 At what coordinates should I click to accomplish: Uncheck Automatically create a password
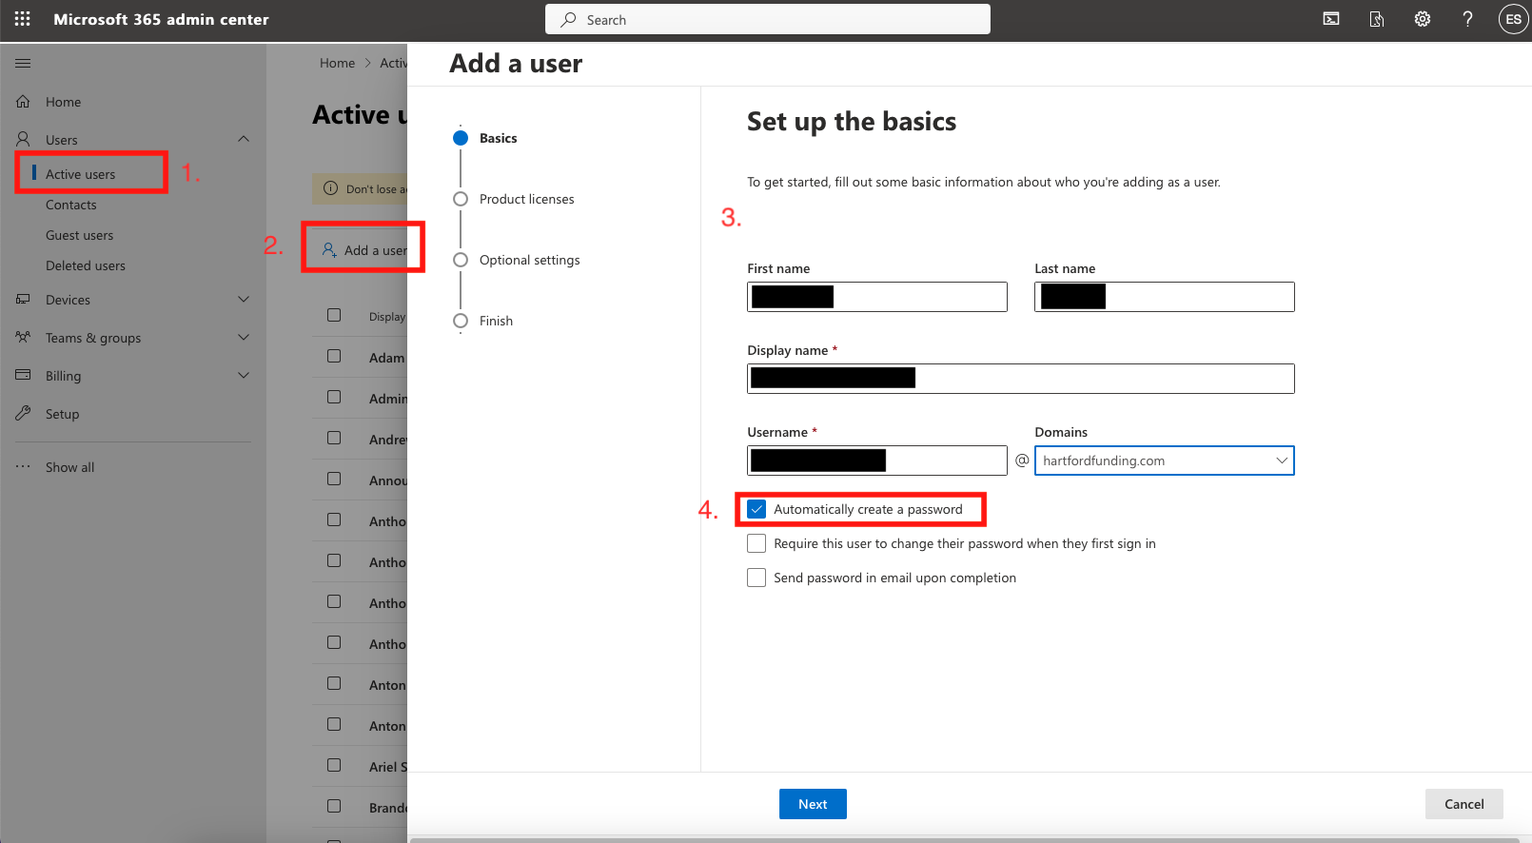[756, 509]
